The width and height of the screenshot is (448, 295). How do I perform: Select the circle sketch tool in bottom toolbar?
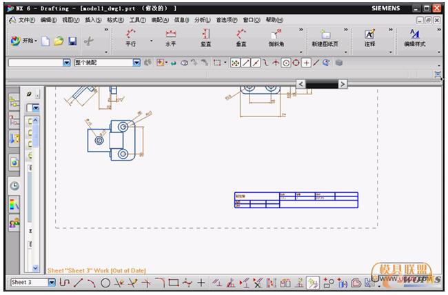point(105,283)
